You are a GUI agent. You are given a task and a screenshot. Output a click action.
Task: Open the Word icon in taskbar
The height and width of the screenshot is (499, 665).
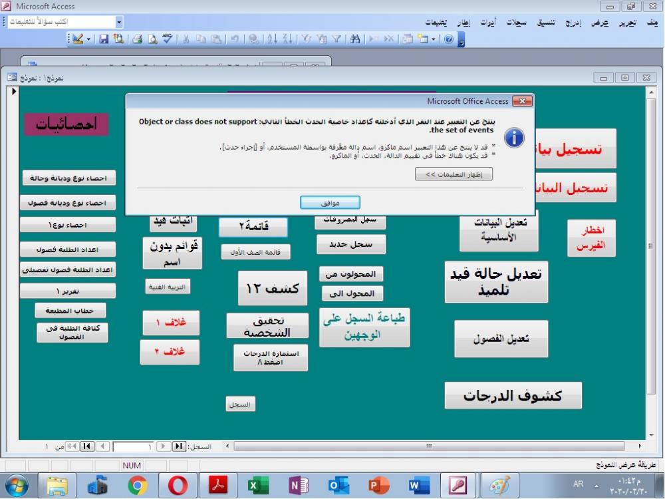tap(419, 485)
